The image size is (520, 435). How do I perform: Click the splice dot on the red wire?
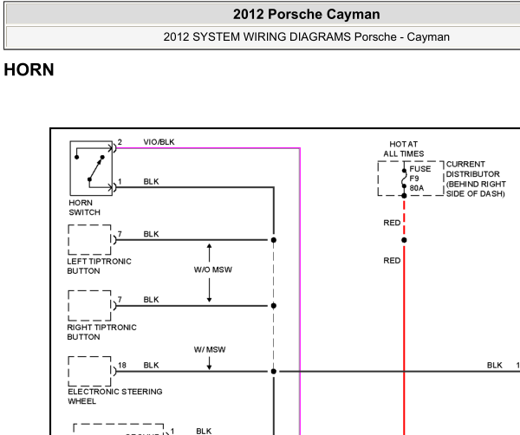coord(404,240)
